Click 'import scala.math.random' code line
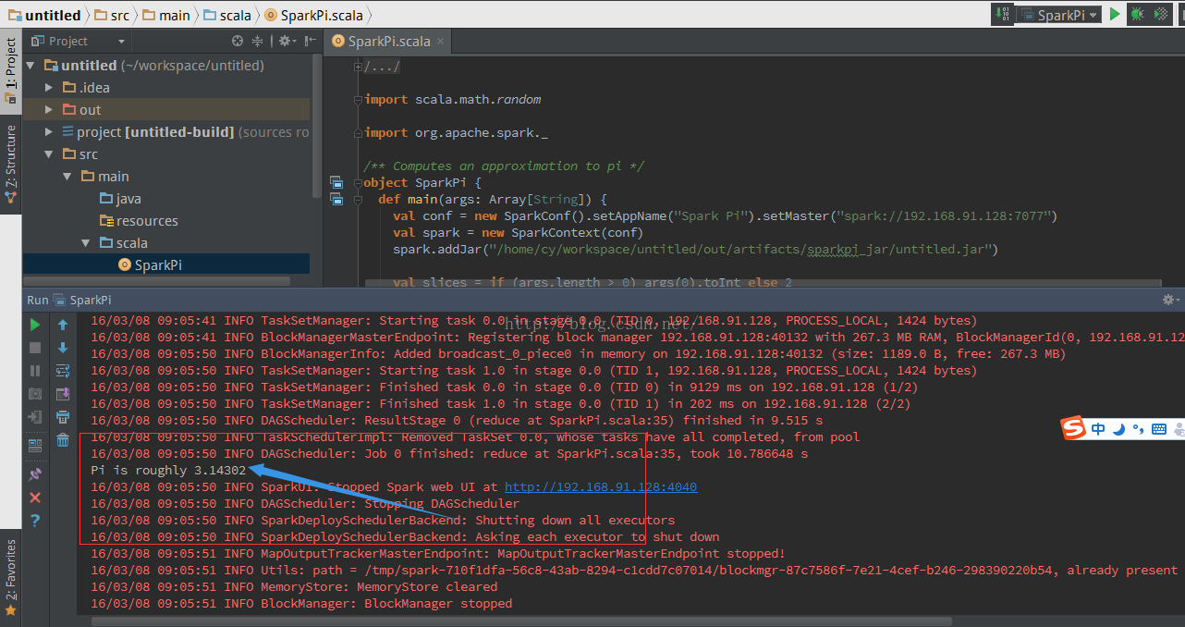The width and height of the screenshot is (1185, 627). (453, 99)
